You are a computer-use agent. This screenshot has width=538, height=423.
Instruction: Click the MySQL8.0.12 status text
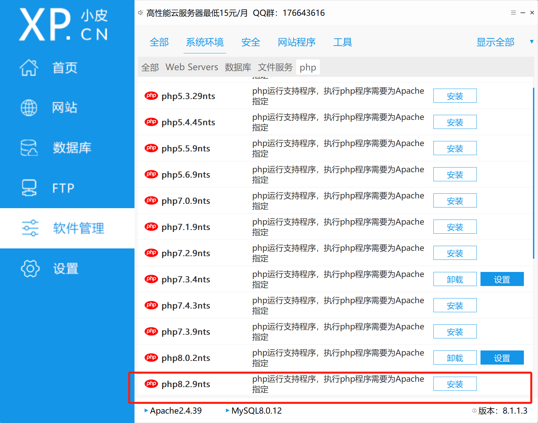[257, 411]
